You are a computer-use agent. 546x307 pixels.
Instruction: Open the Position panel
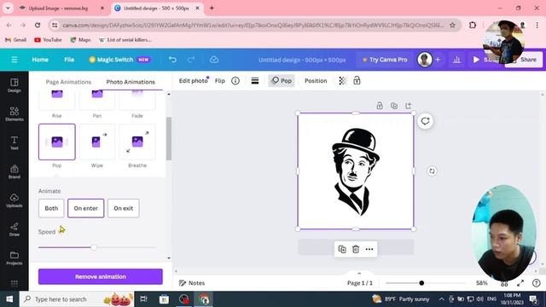(x=316, y=81)
